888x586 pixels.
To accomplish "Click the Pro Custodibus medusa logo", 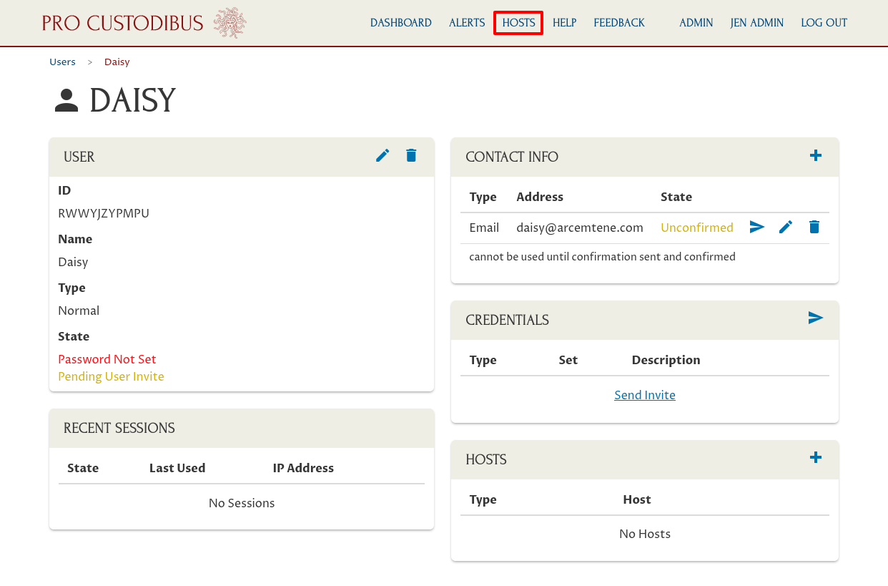I will tap(230, 23).
